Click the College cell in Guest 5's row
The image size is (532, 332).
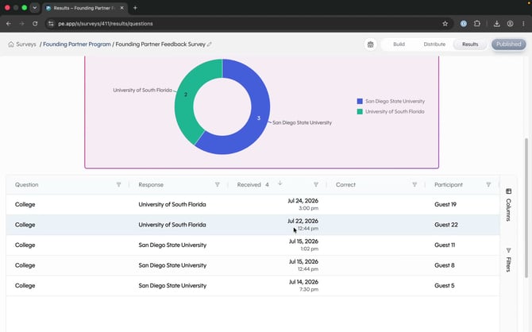point(25,286)
